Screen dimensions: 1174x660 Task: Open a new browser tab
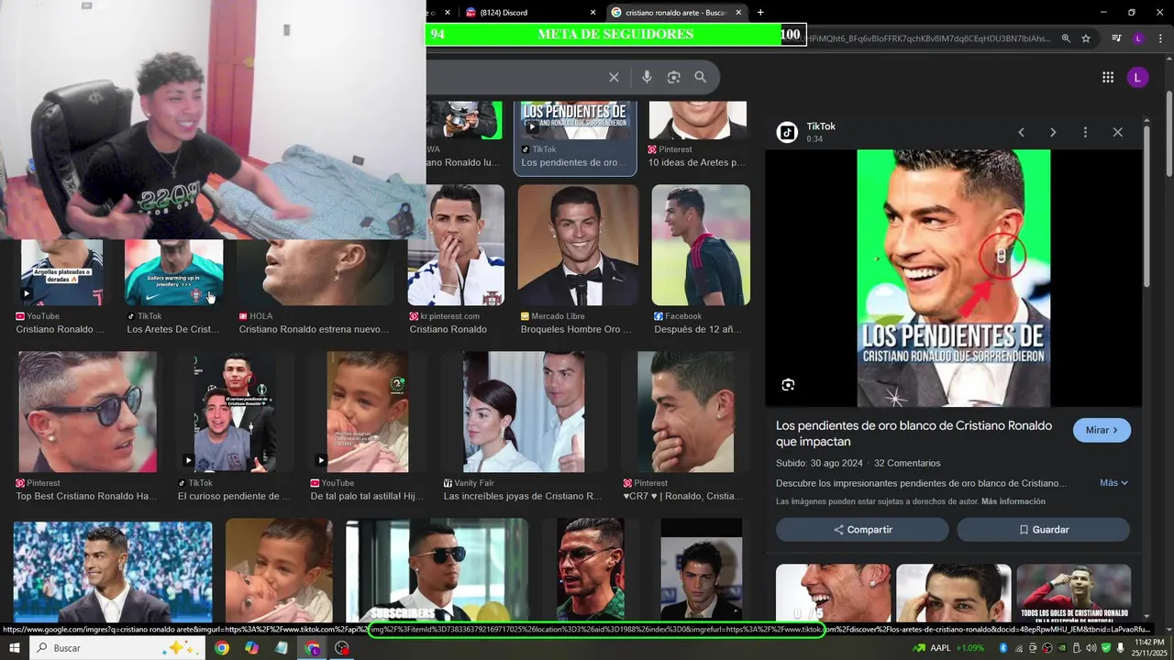click(760, 12)
